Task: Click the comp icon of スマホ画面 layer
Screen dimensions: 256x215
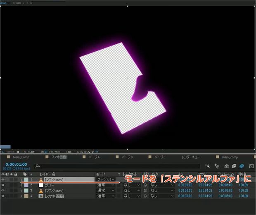Action: 41,196
